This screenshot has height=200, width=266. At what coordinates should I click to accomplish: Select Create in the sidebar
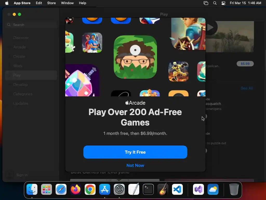click(31, 57)
